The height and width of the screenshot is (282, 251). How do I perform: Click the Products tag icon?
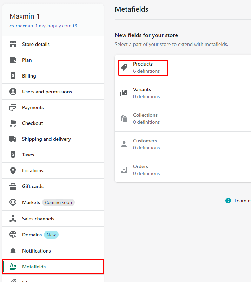tap(124, 67)
